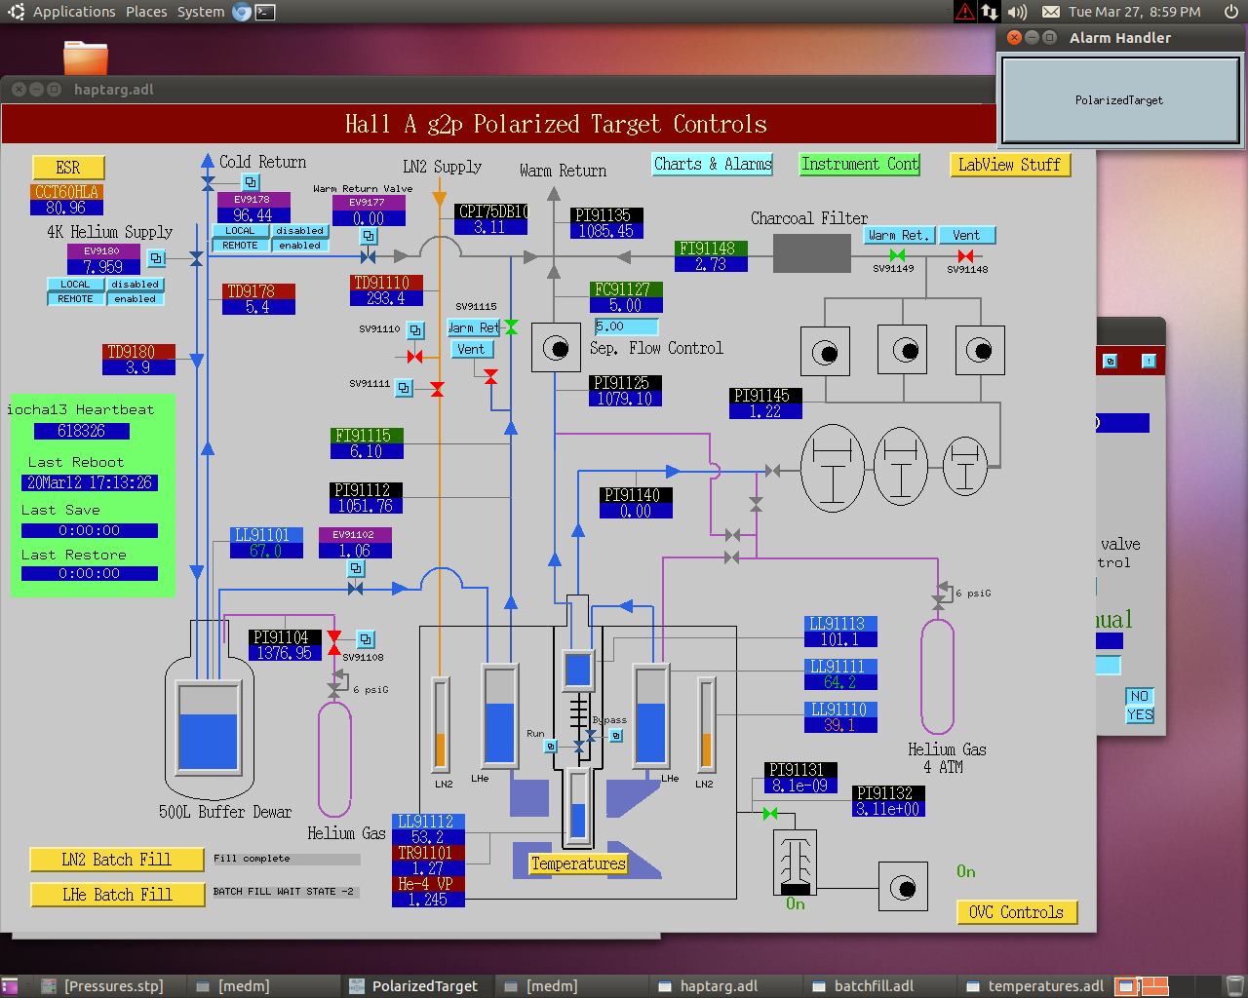Click the PI91135 readout value 1085.45
The image size is (1248, 998).
(606, 231)
